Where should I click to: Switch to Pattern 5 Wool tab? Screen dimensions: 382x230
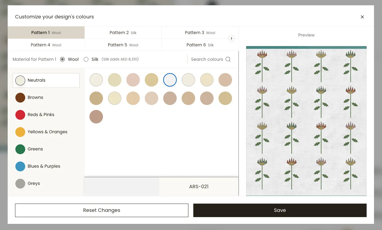[x=123, y=45]
